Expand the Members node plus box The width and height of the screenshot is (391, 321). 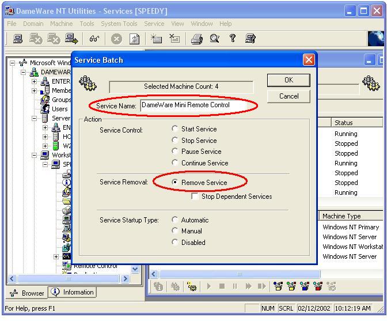pyautogui.click(x=34, y=90)
